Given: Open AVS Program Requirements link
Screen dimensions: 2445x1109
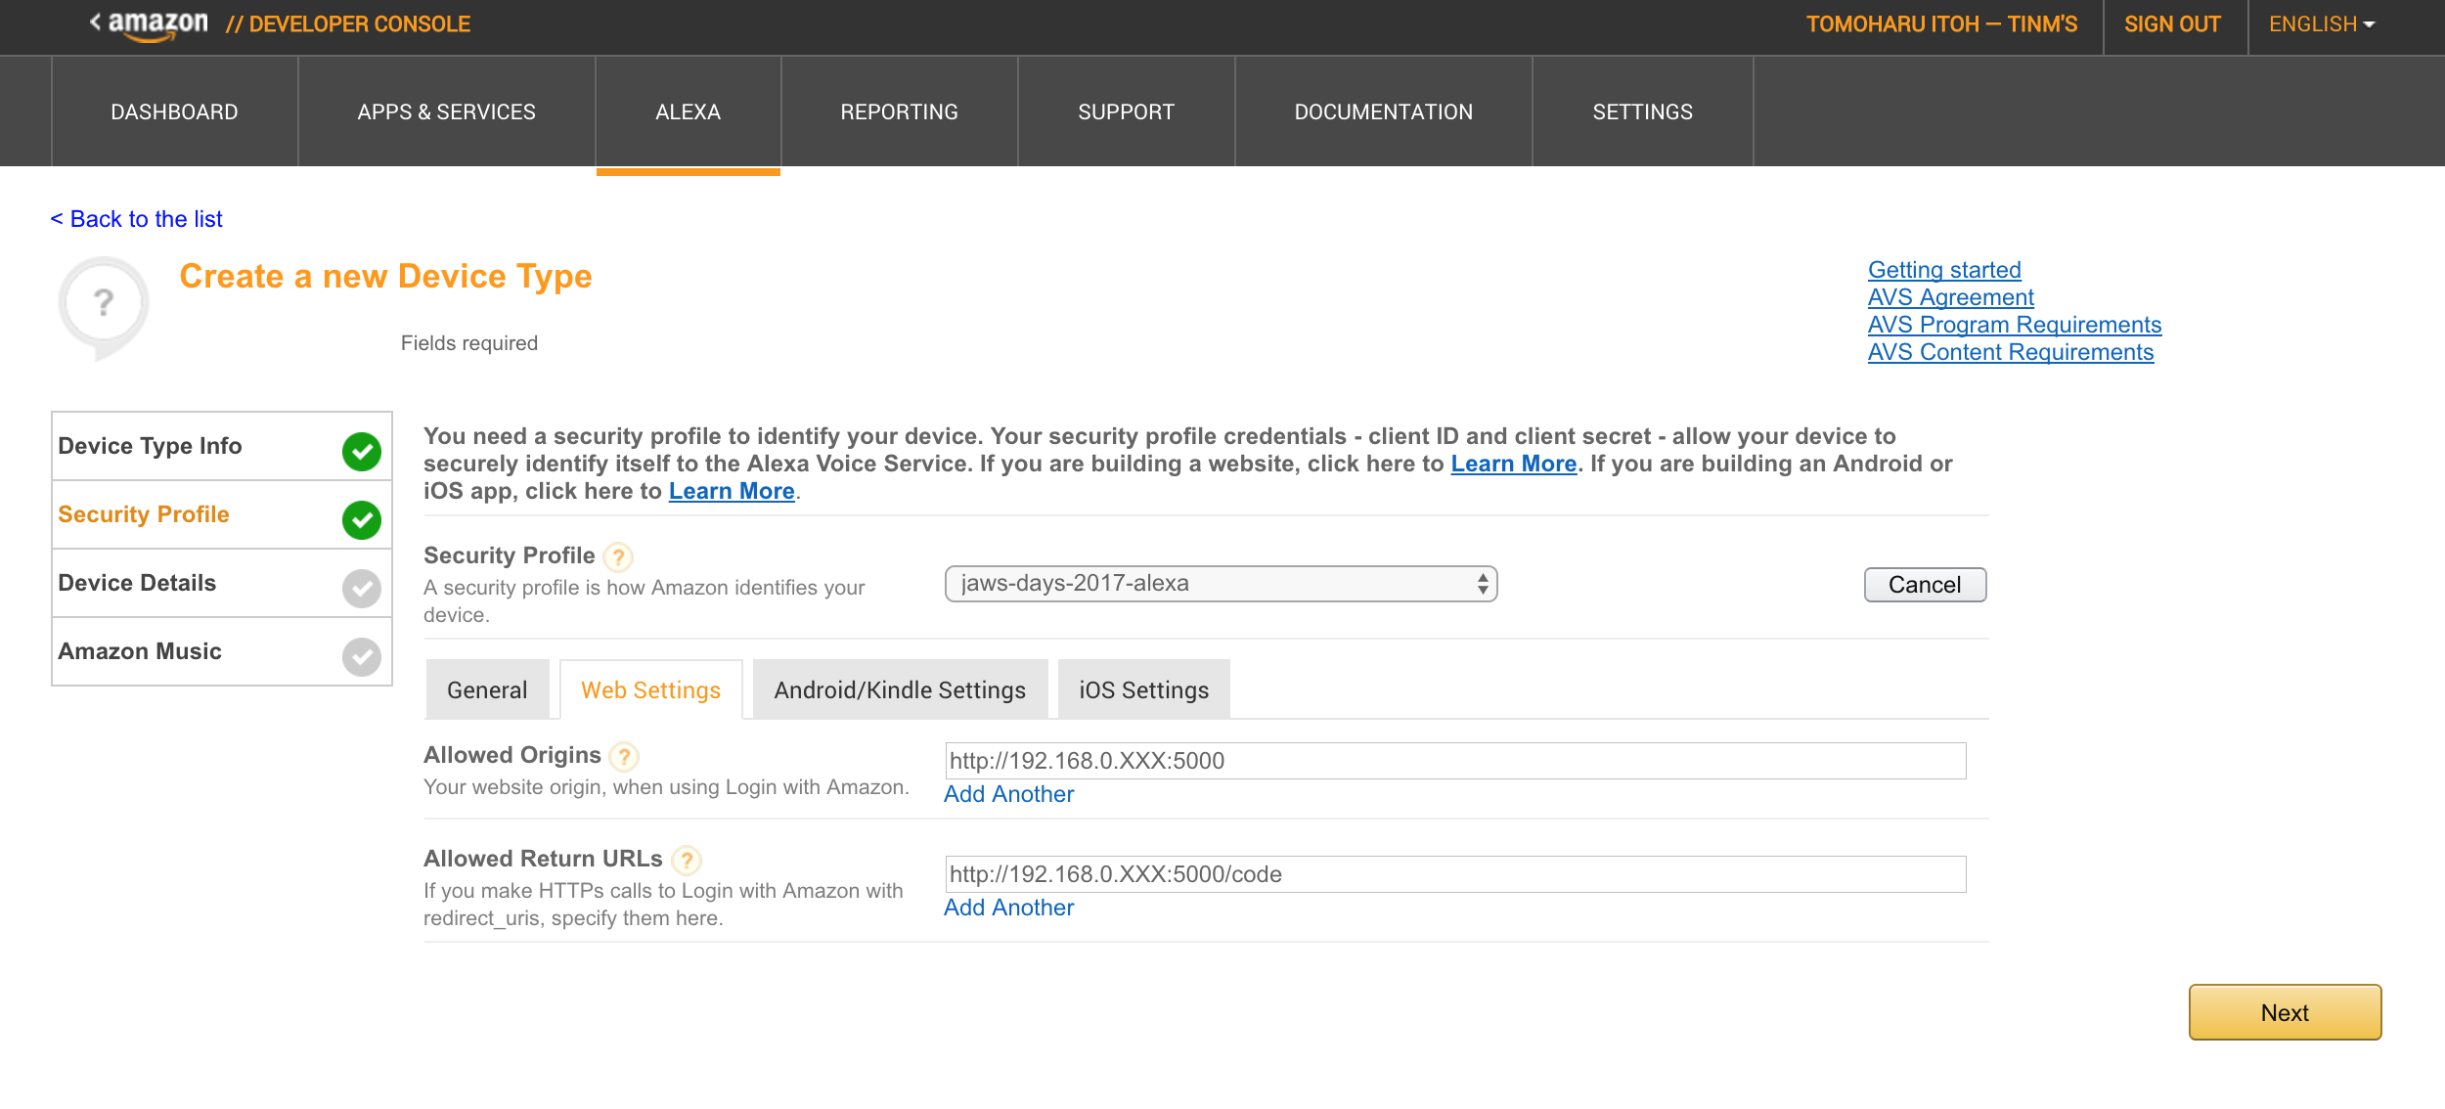Looking at the screenshot, I should (2014, 325).
